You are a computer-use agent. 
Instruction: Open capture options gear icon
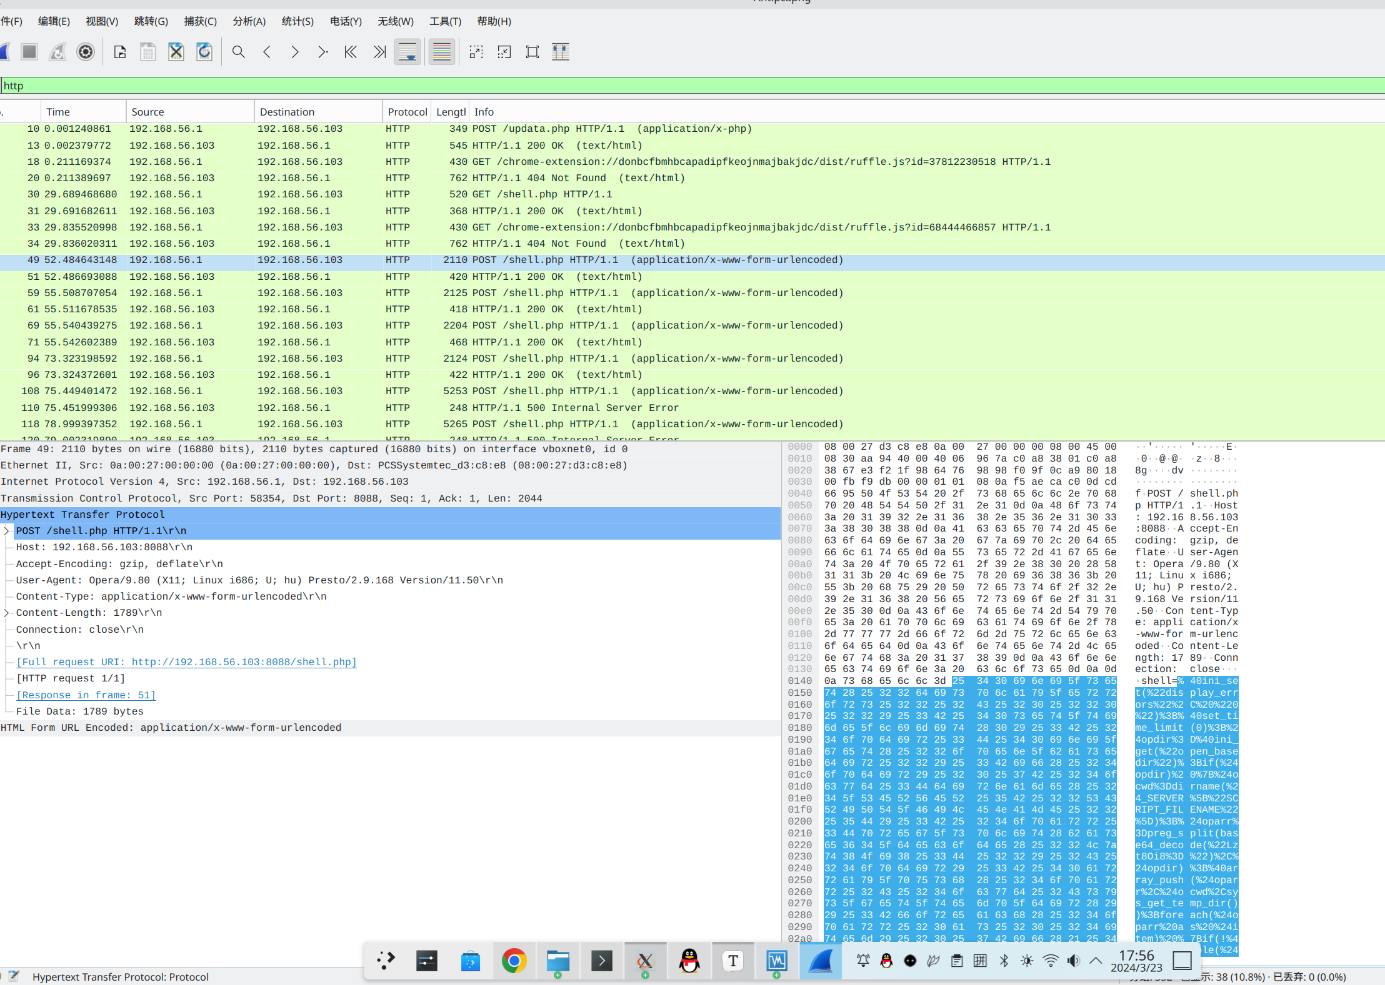coord(86,52)
